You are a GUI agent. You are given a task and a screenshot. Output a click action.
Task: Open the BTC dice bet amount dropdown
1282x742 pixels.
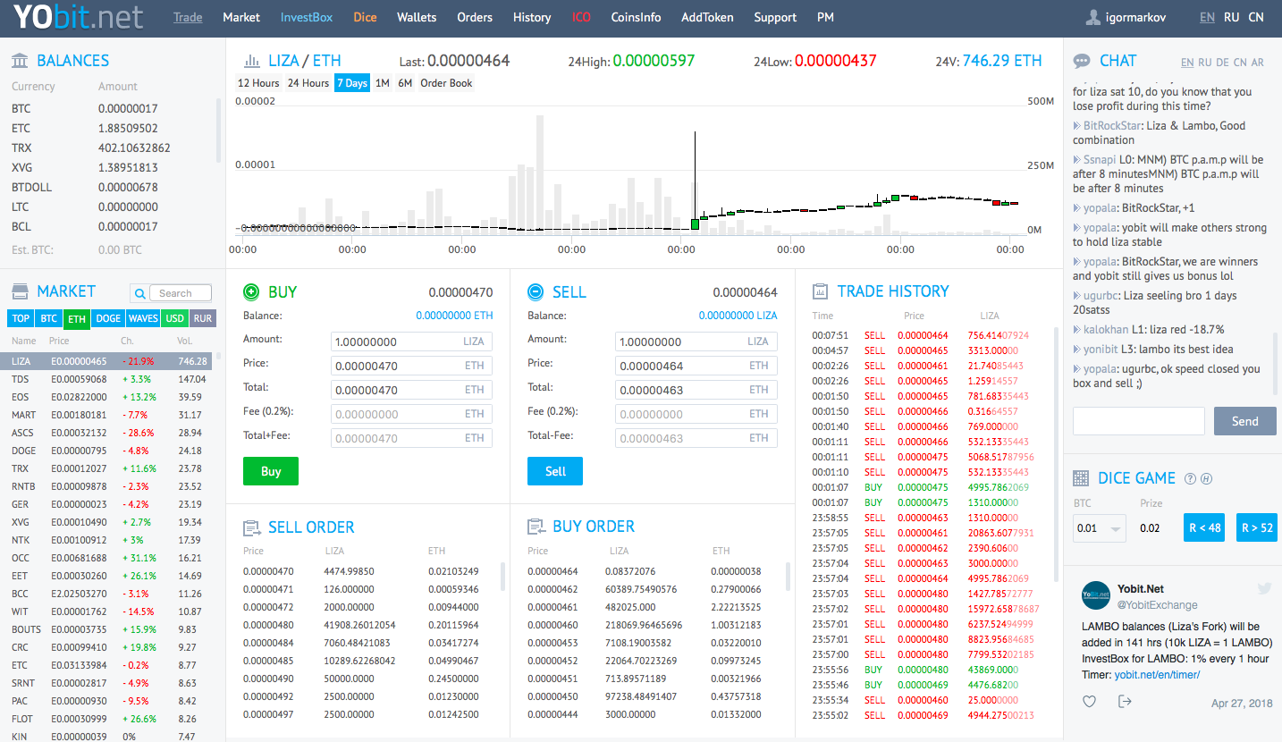pyautogui.click(x=1100, y=528)
